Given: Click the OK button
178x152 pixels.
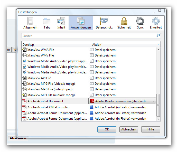Looking at the screenshot, I should tap(107, 129).
